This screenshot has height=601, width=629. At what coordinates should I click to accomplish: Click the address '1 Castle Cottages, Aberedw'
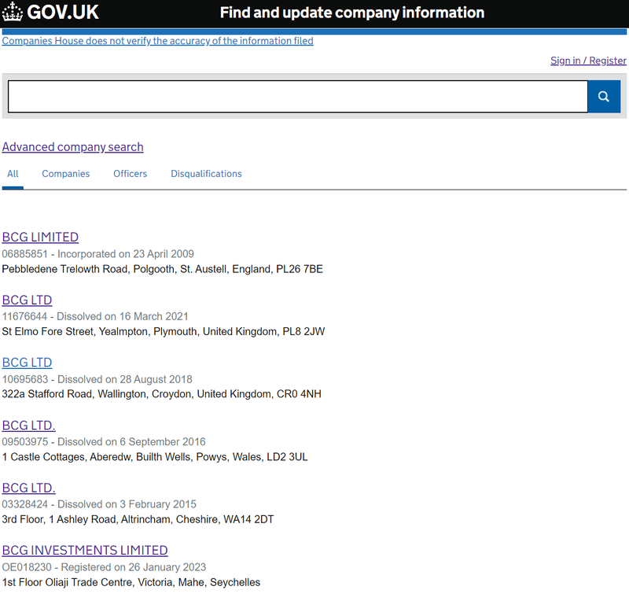[66, 457]
